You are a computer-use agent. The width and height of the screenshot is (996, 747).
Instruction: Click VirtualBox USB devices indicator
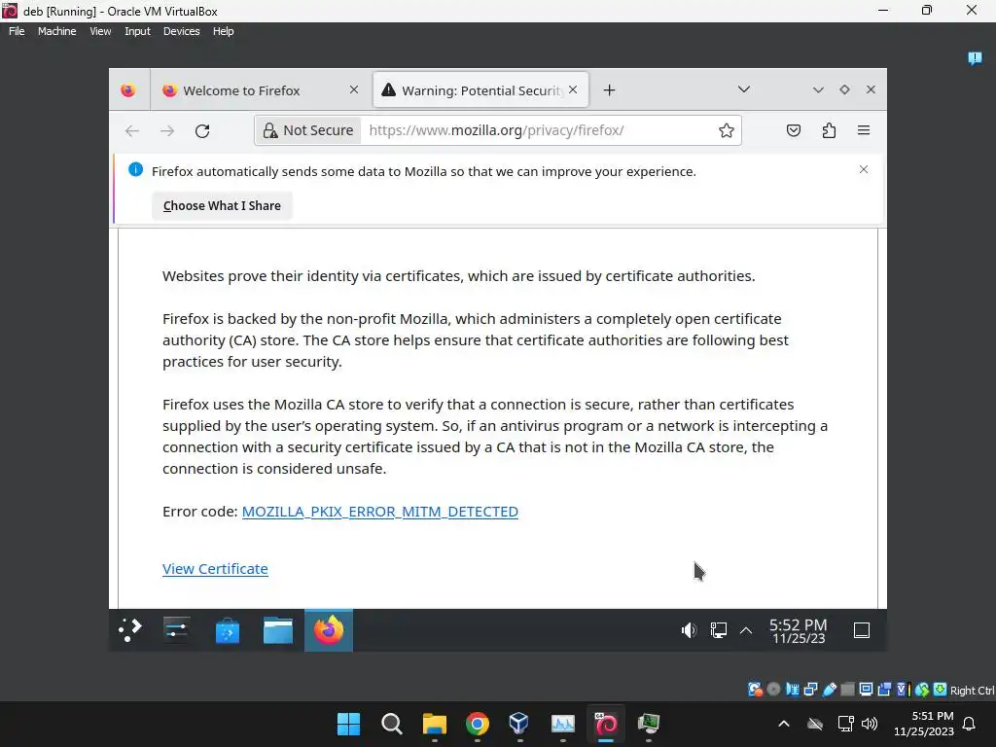tap(829, 690)
